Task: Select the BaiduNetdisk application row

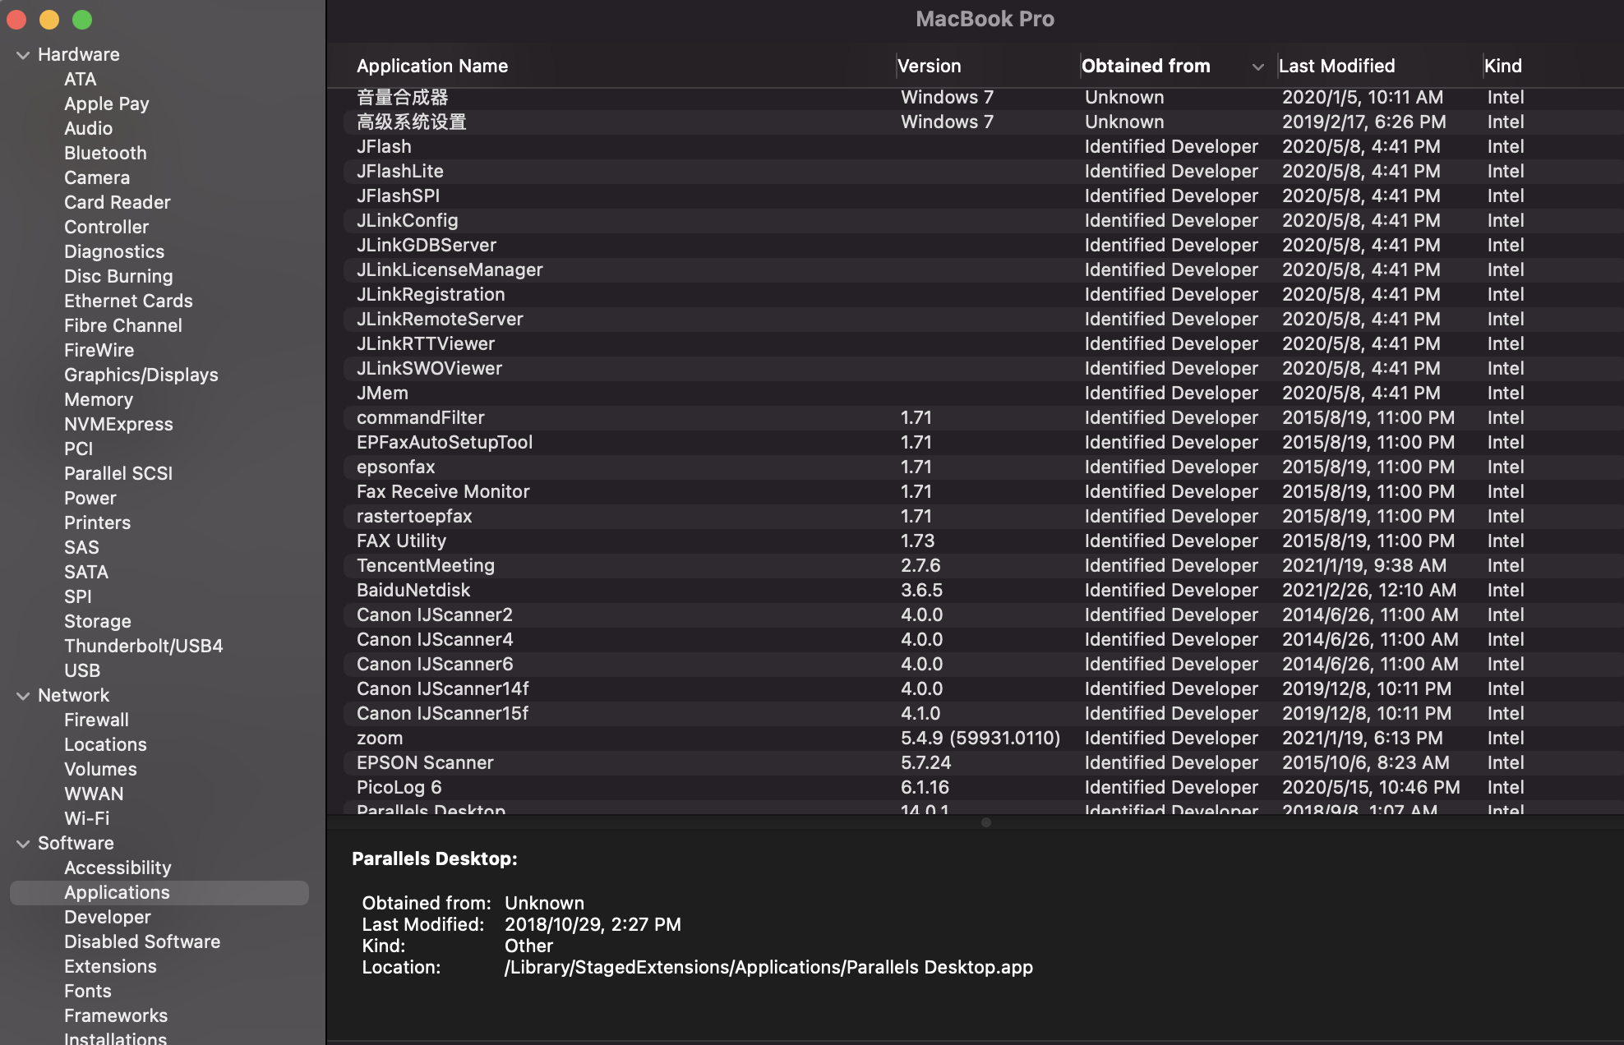Action: click(x=413, y=590)
